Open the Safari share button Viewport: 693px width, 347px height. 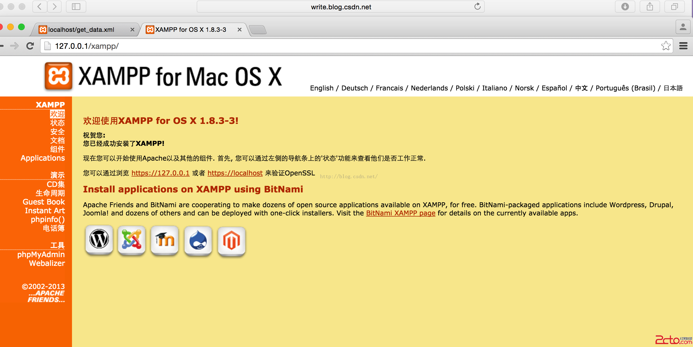click(650, 7)
